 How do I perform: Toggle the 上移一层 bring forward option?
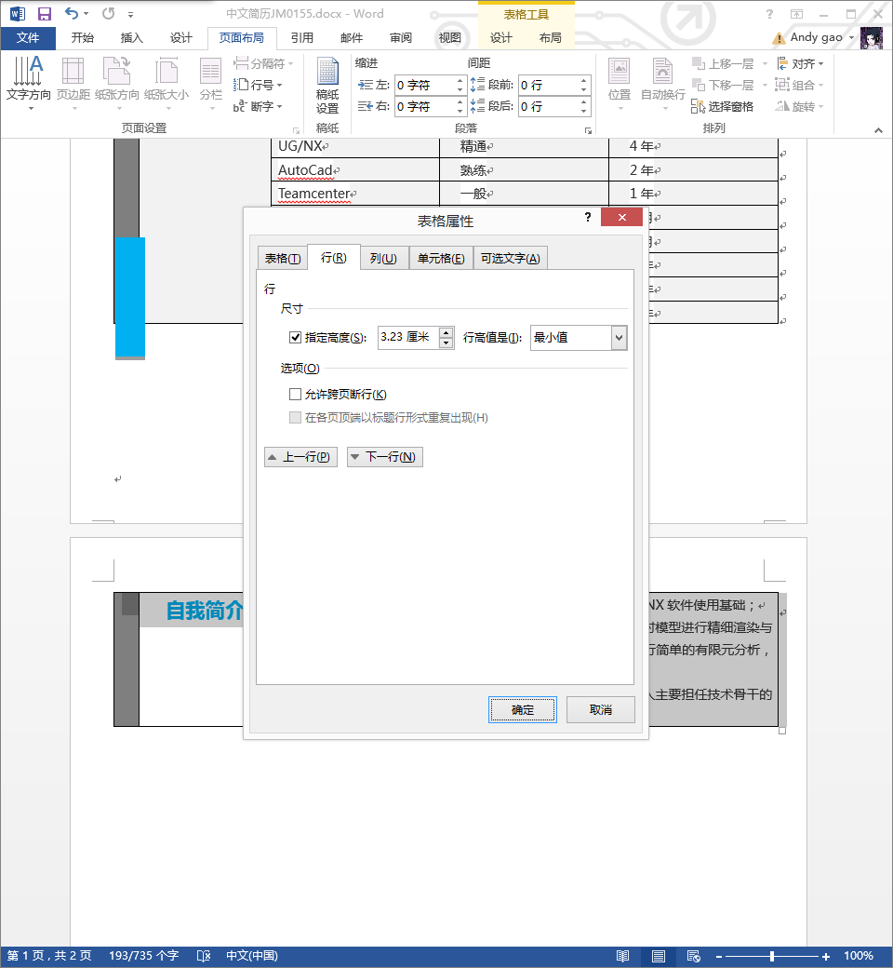click(726, 62)
